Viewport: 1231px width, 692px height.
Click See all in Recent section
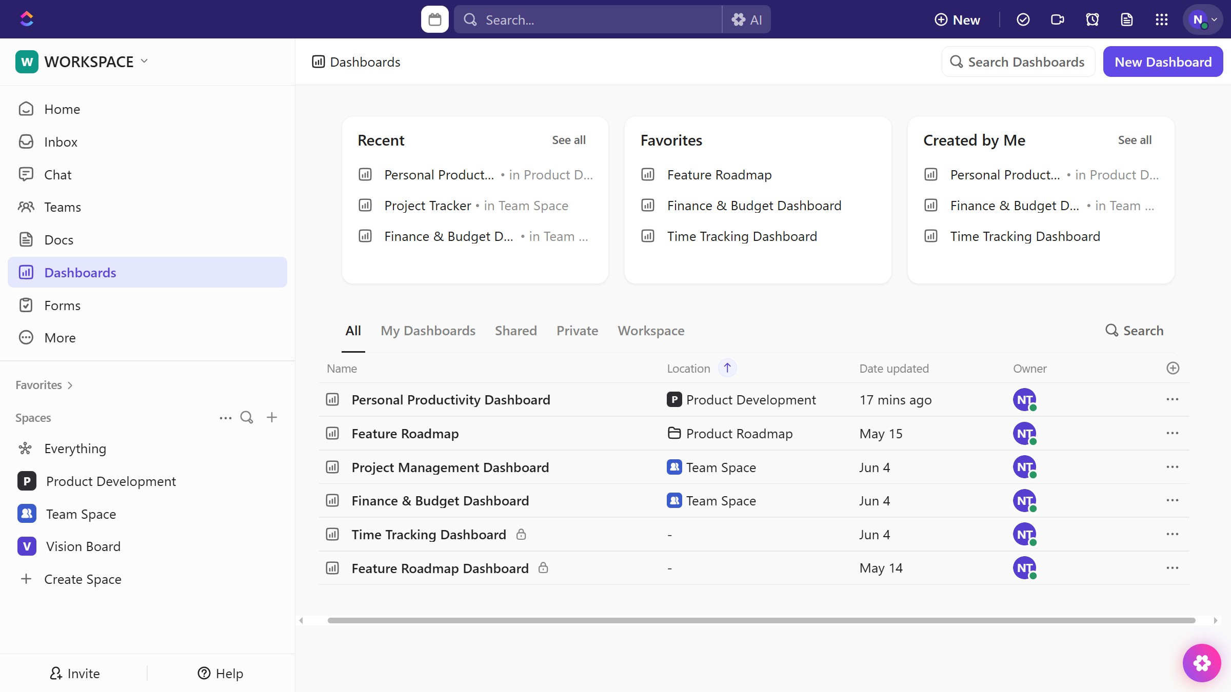coord(568,140)
